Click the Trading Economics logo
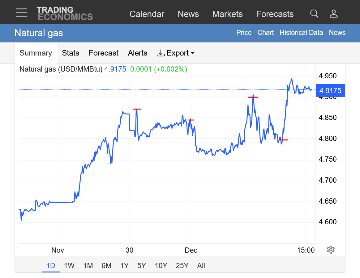 pyautogui.click(x=64, y=14)
